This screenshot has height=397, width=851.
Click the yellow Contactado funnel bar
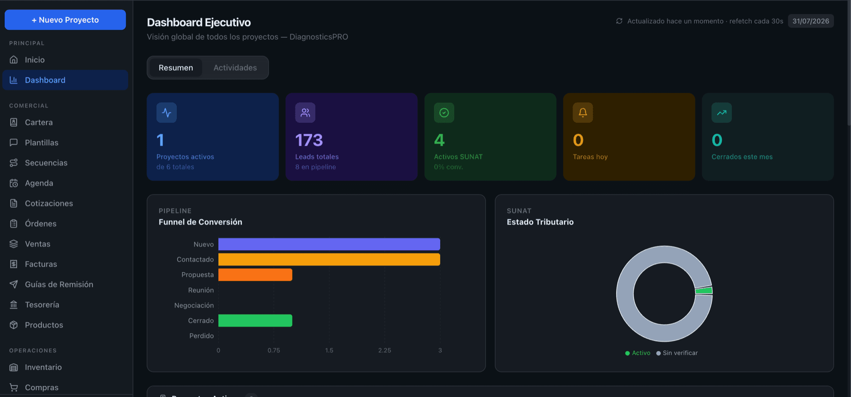[329, 260]
